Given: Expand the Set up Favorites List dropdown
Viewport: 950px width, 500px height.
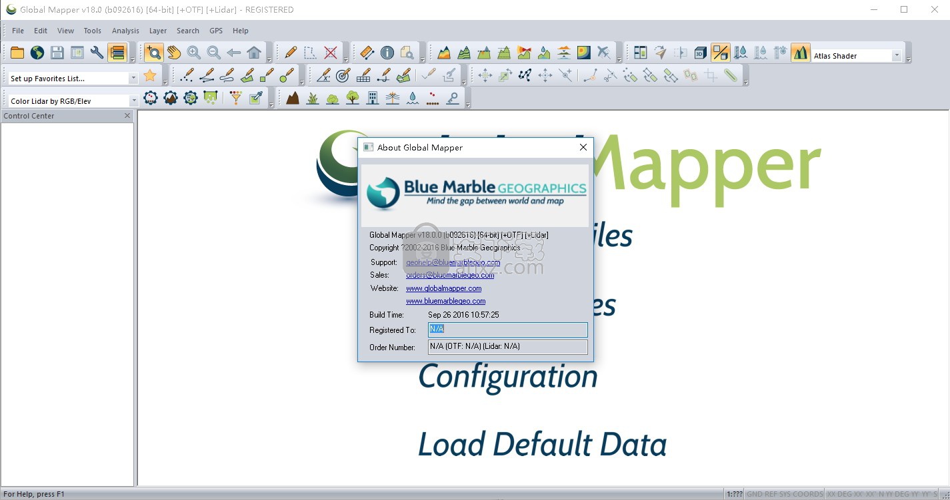Looking at the screenshot, I should click(133, 79).
